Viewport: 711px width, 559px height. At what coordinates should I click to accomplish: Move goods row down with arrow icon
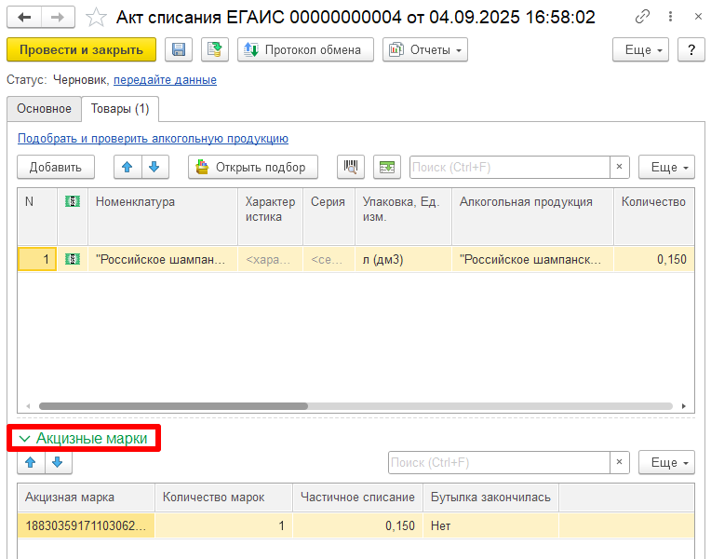[x=154, y=167]
